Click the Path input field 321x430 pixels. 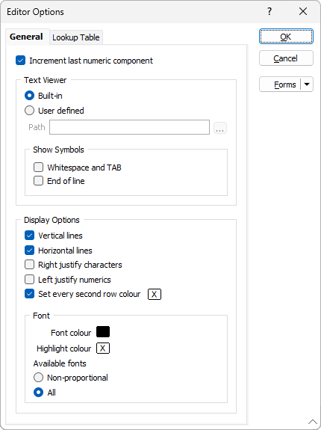pos(129,127)
